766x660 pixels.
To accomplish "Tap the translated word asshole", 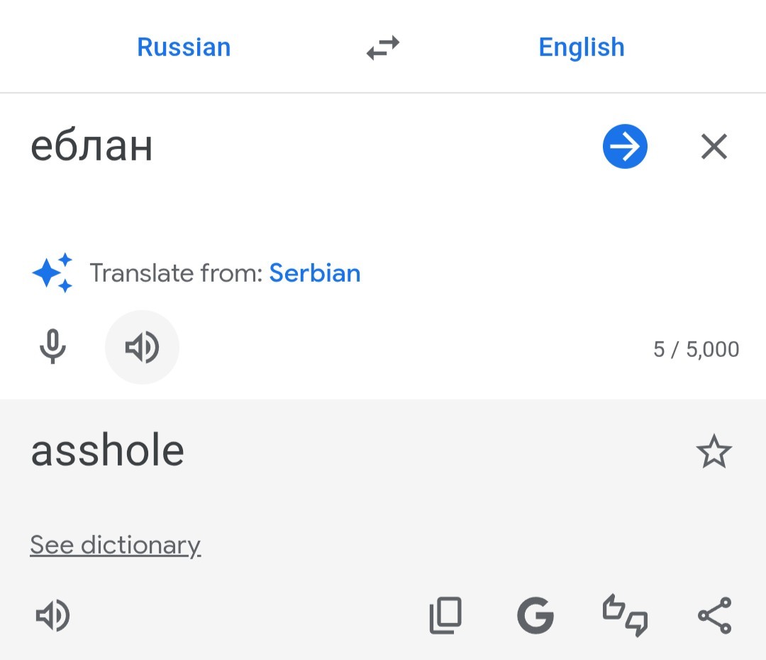I will (107, 451).
